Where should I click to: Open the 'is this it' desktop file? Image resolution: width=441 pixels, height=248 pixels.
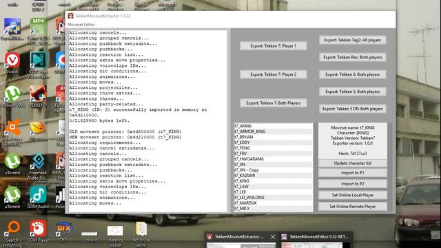click(x=90, y=236)
